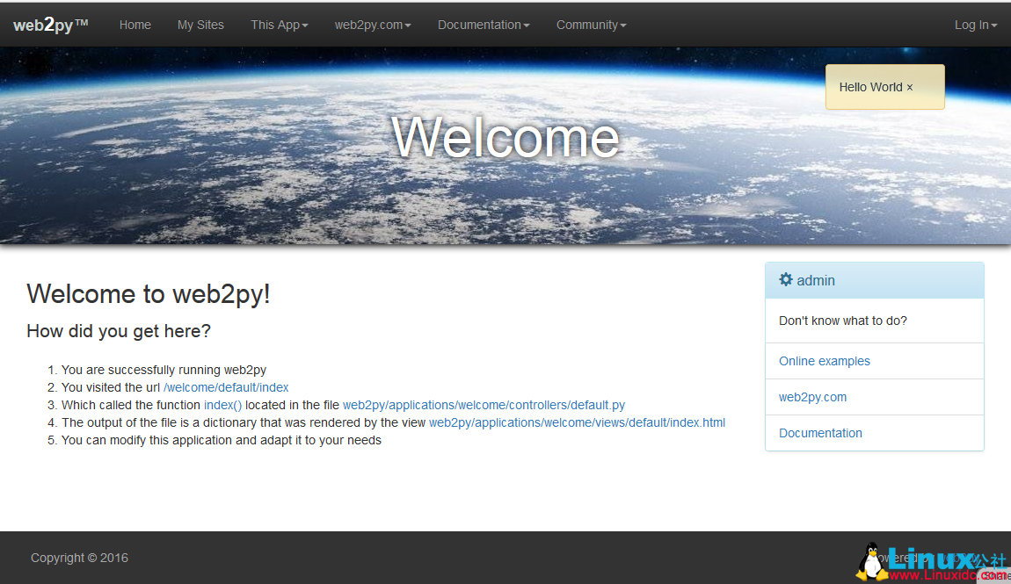Open the views/default/index.html link
1011x584 pixels.
pos(577,422)
